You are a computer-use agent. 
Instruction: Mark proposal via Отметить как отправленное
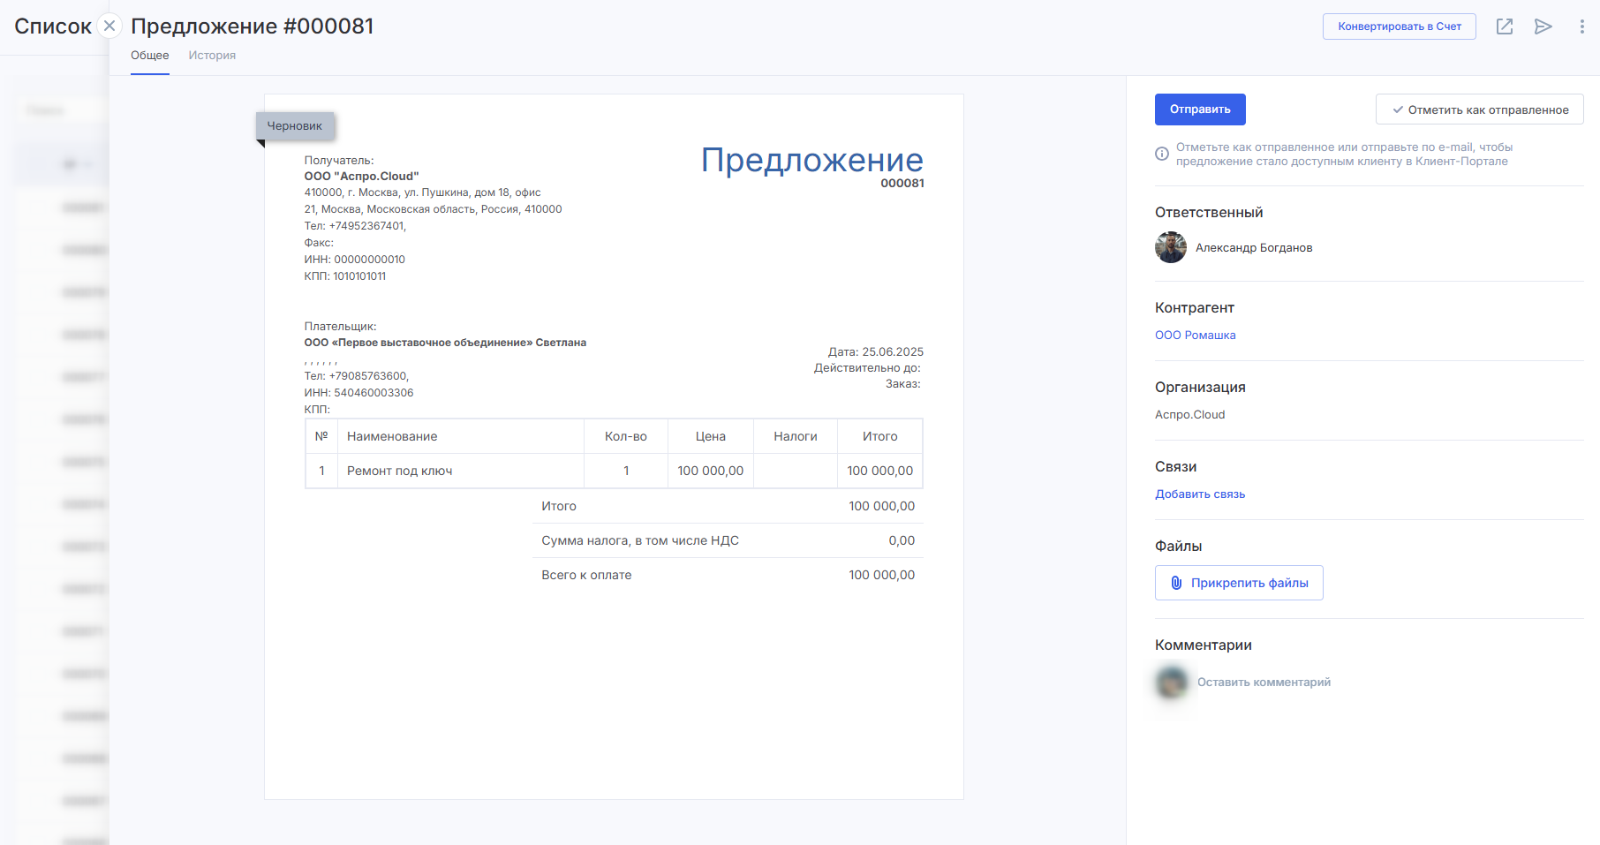pos(1479,109)
